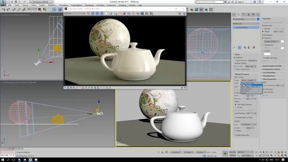The height and width of the screenshot is (162, 288).
Task: Open the Hierarchy panel tab icon
Action: (x=243, y=14)
